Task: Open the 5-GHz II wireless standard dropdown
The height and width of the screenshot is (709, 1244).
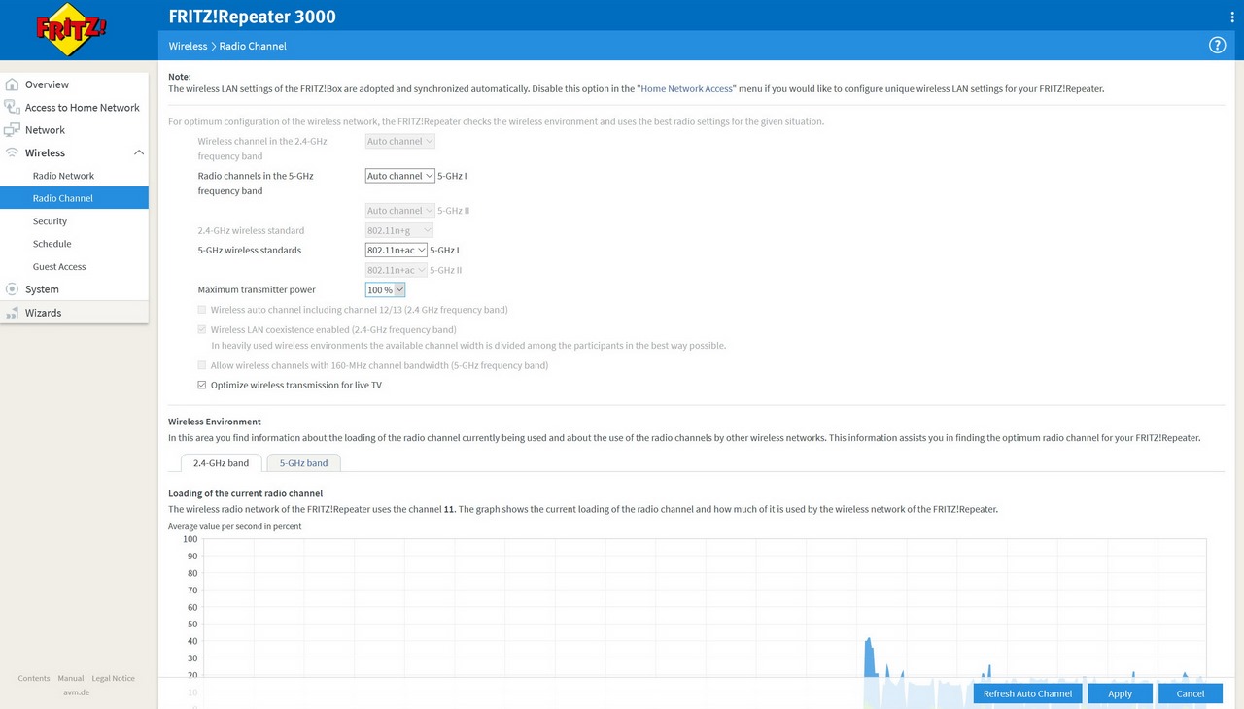Action: (397, 270)
